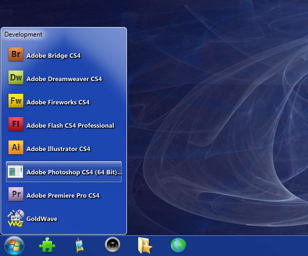Open the black speaker taskbar icon
Viewport: 308px width, 256px height.
pos(113,245)
